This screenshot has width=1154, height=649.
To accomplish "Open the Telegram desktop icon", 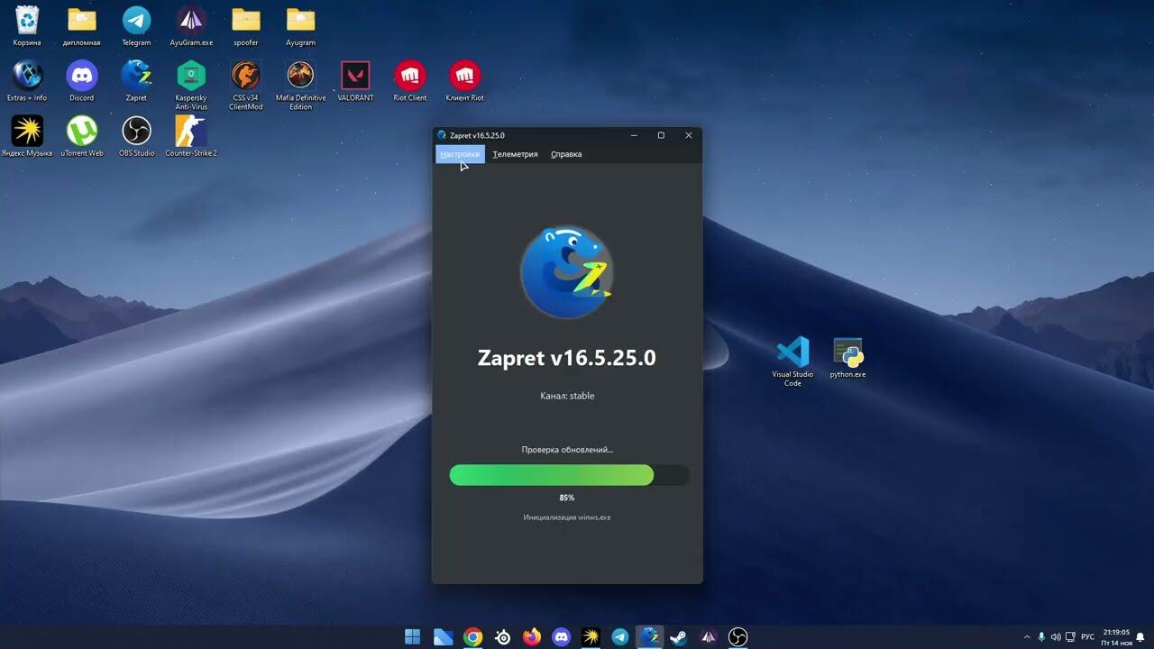I will pyautogui.click(x=136, y=21).
